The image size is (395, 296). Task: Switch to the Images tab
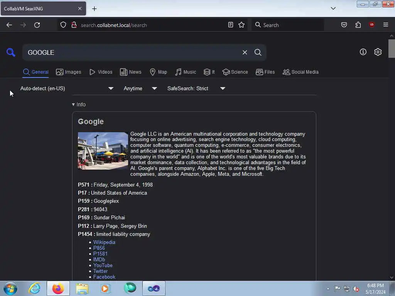pos(69,72)
